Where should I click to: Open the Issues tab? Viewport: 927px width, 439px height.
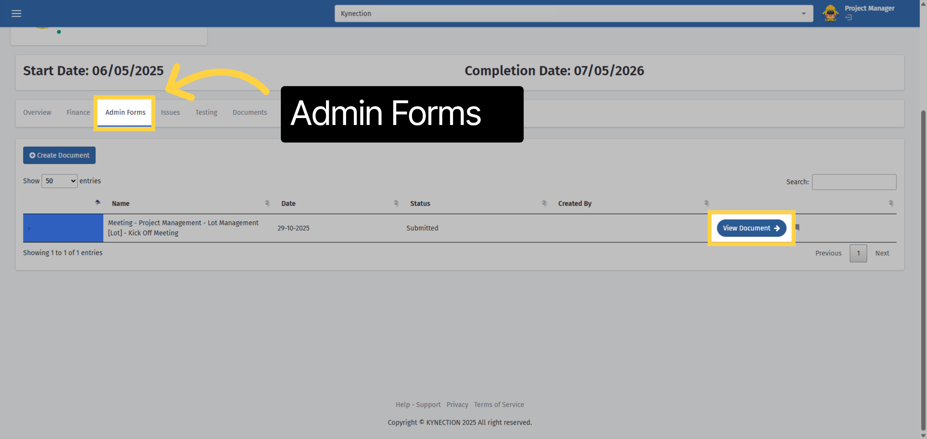[x=170, y=112]
